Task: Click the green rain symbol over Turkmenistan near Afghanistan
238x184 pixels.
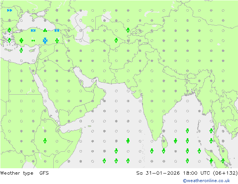Action: [116, 41]
